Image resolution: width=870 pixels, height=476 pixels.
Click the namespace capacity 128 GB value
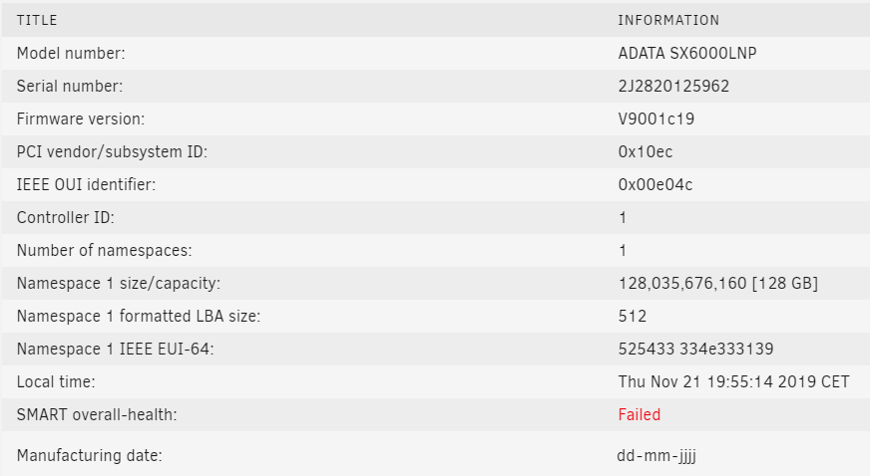(x=718, y=284)
